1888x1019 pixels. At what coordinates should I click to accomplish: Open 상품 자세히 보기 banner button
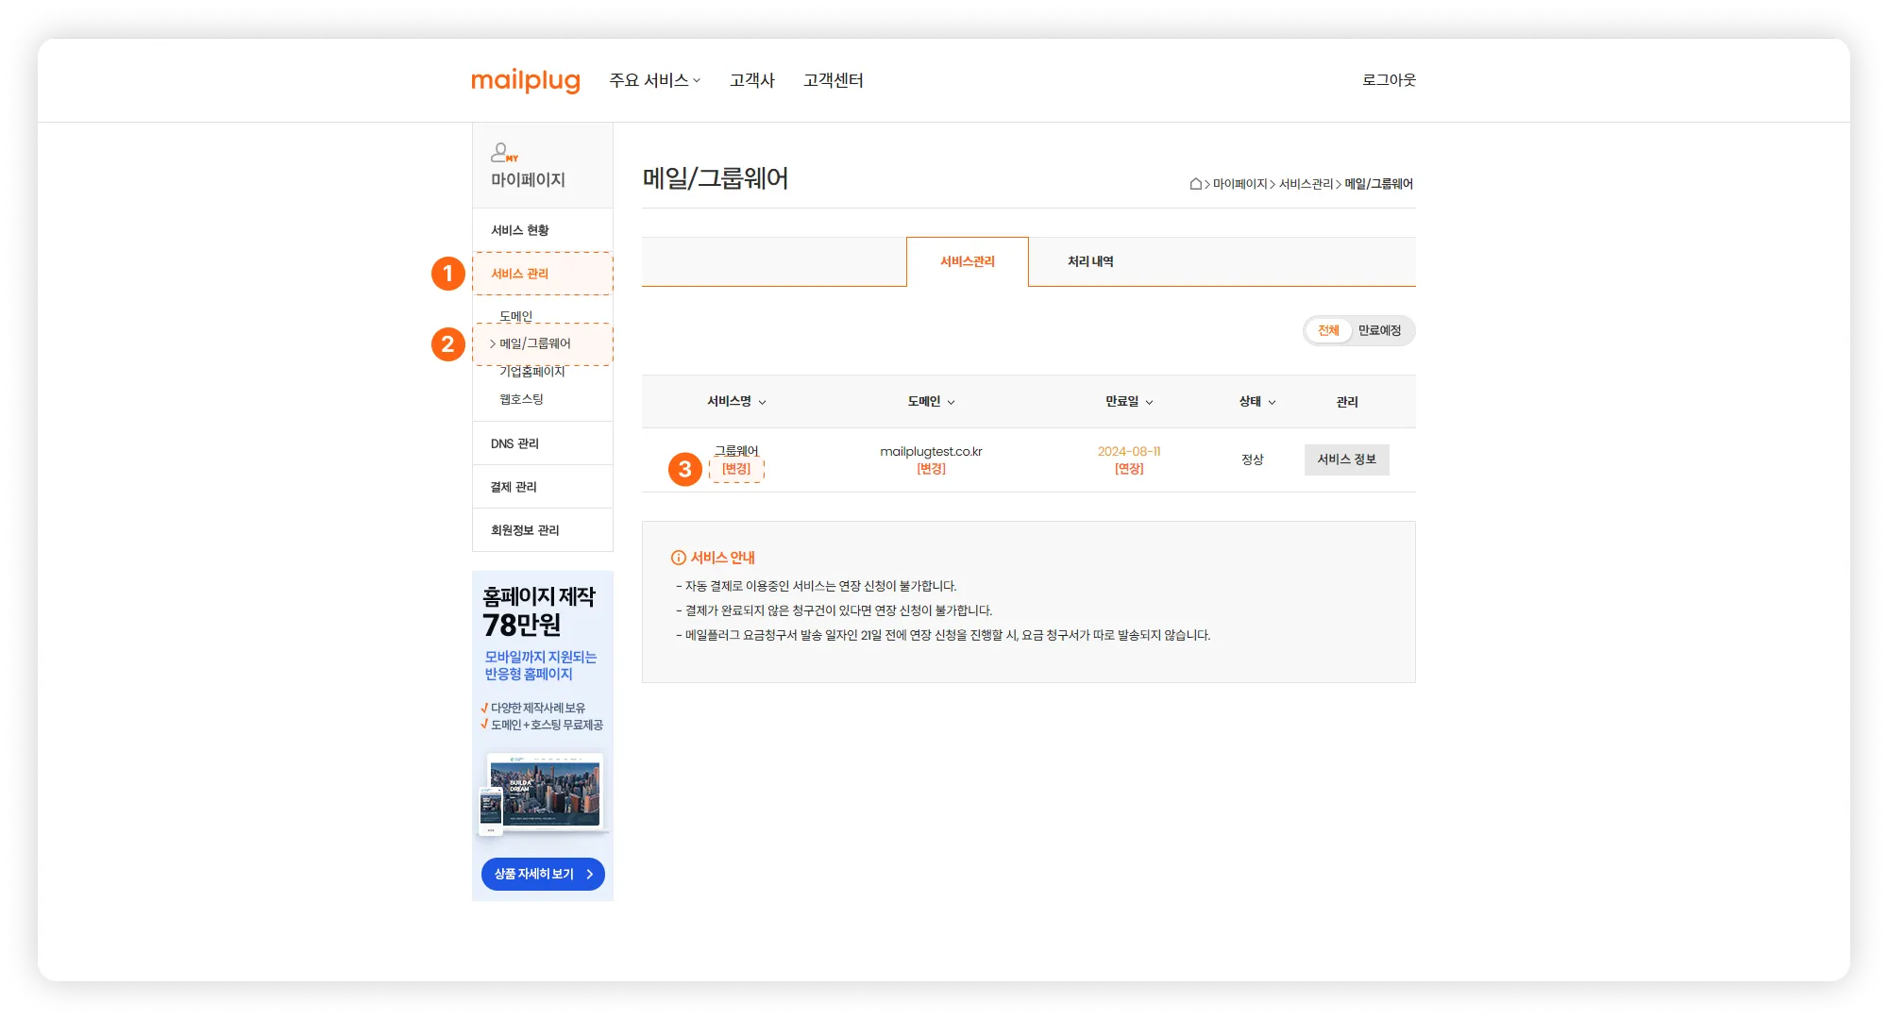pyautogui.click(x=543, y=874)
